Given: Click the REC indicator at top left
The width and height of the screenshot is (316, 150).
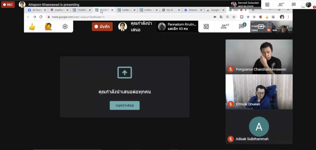Looking at the screenshot, I should pos(8,5).
